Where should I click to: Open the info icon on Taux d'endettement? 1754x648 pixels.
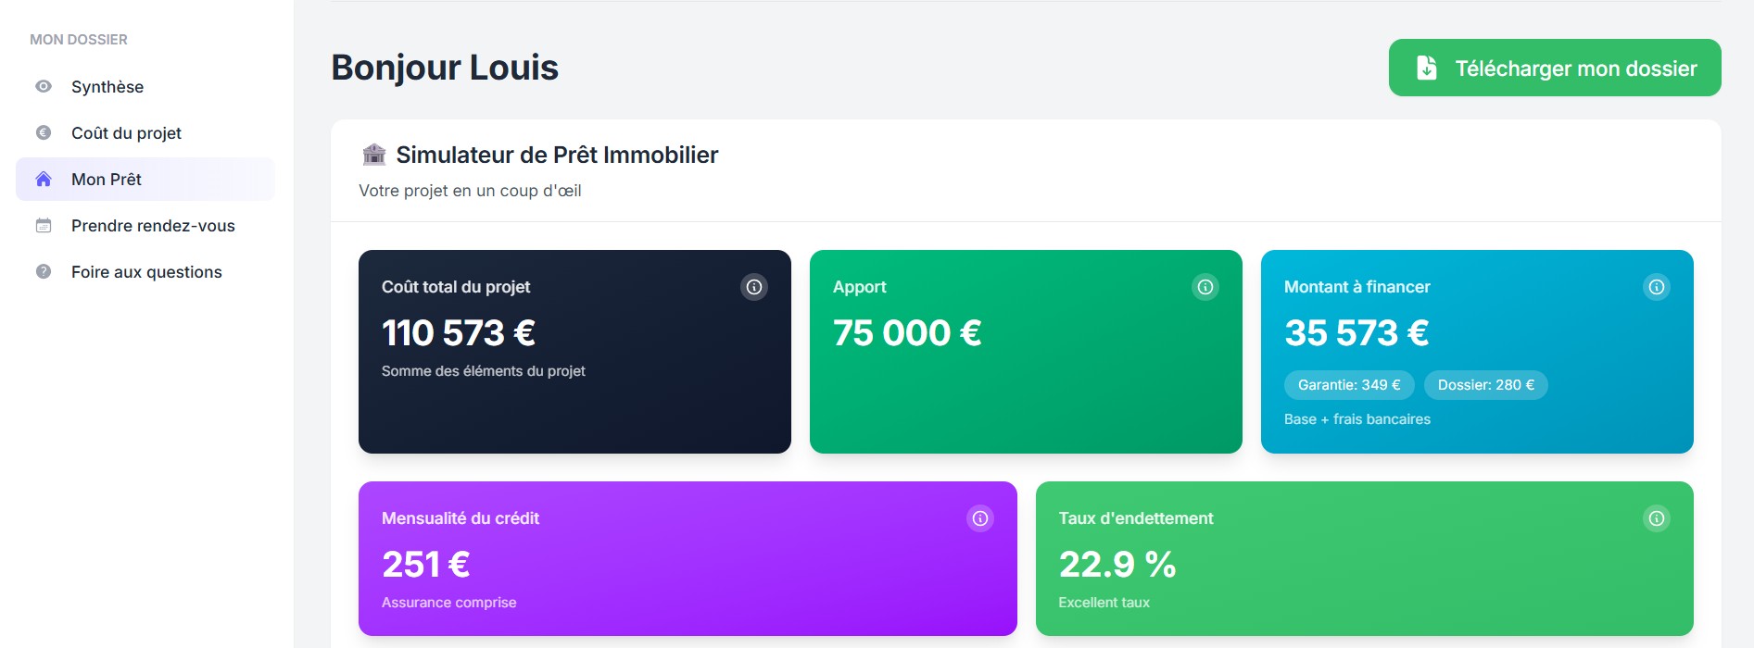point(1656,518)
